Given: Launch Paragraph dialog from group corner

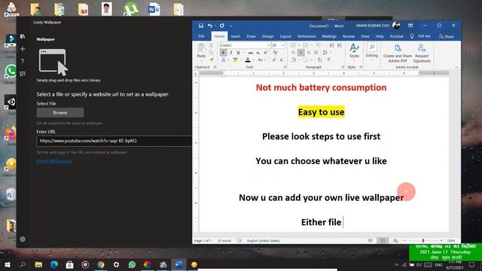Looking at the screenshot, I should click(x=343, y=67).
